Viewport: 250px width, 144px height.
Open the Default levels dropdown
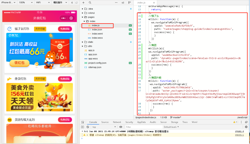(171, 127)
